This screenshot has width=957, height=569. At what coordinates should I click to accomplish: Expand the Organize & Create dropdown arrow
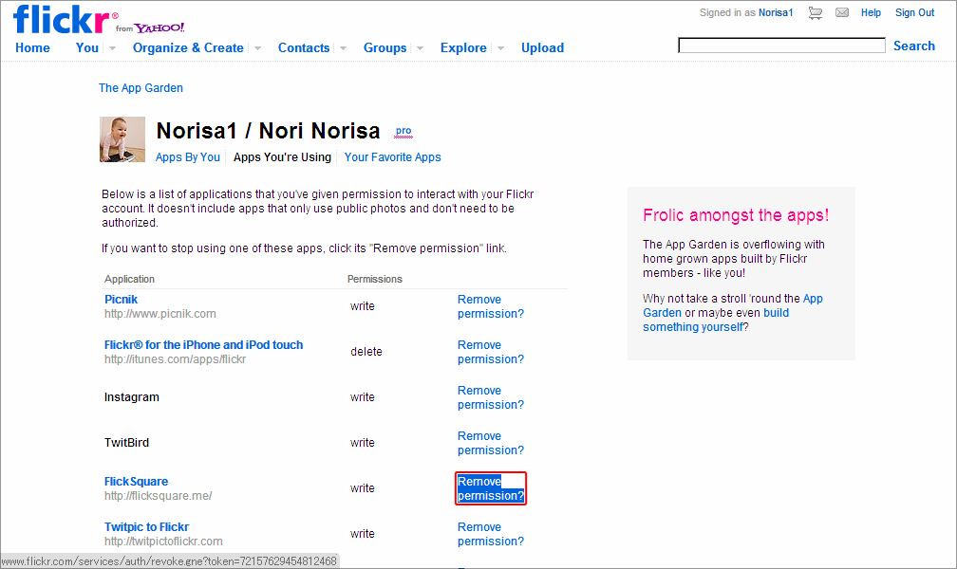(x=257, y=48)
